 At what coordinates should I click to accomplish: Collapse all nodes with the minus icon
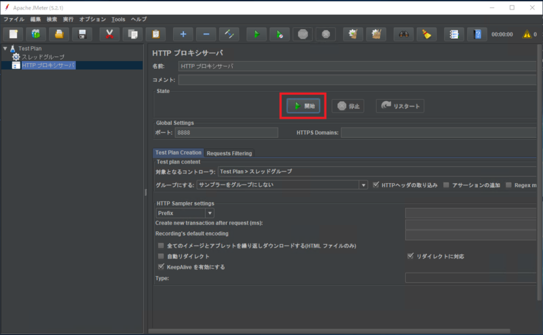[206, 35]
